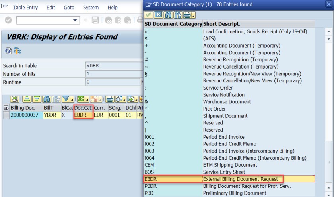Click the scroll up arrow atop popup scrollbar
This screenshot has width=334, height=197.
[329, 31]
